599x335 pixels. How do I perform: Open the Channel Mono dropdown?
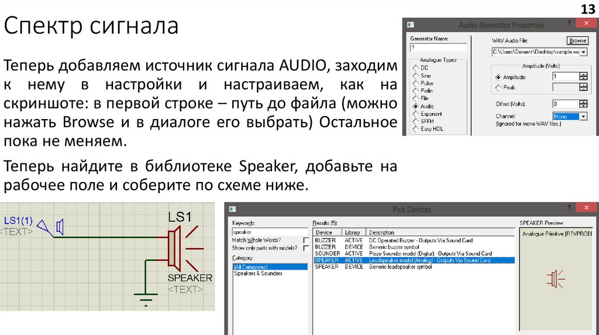pyautogui.click(x=583, y=117)
